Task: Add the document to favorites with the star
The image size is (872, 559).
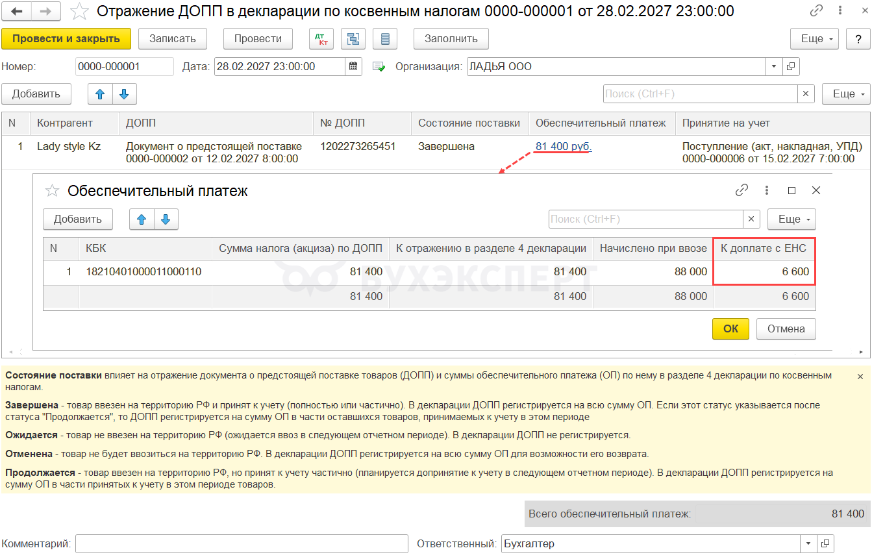Action: coord(79,11)
